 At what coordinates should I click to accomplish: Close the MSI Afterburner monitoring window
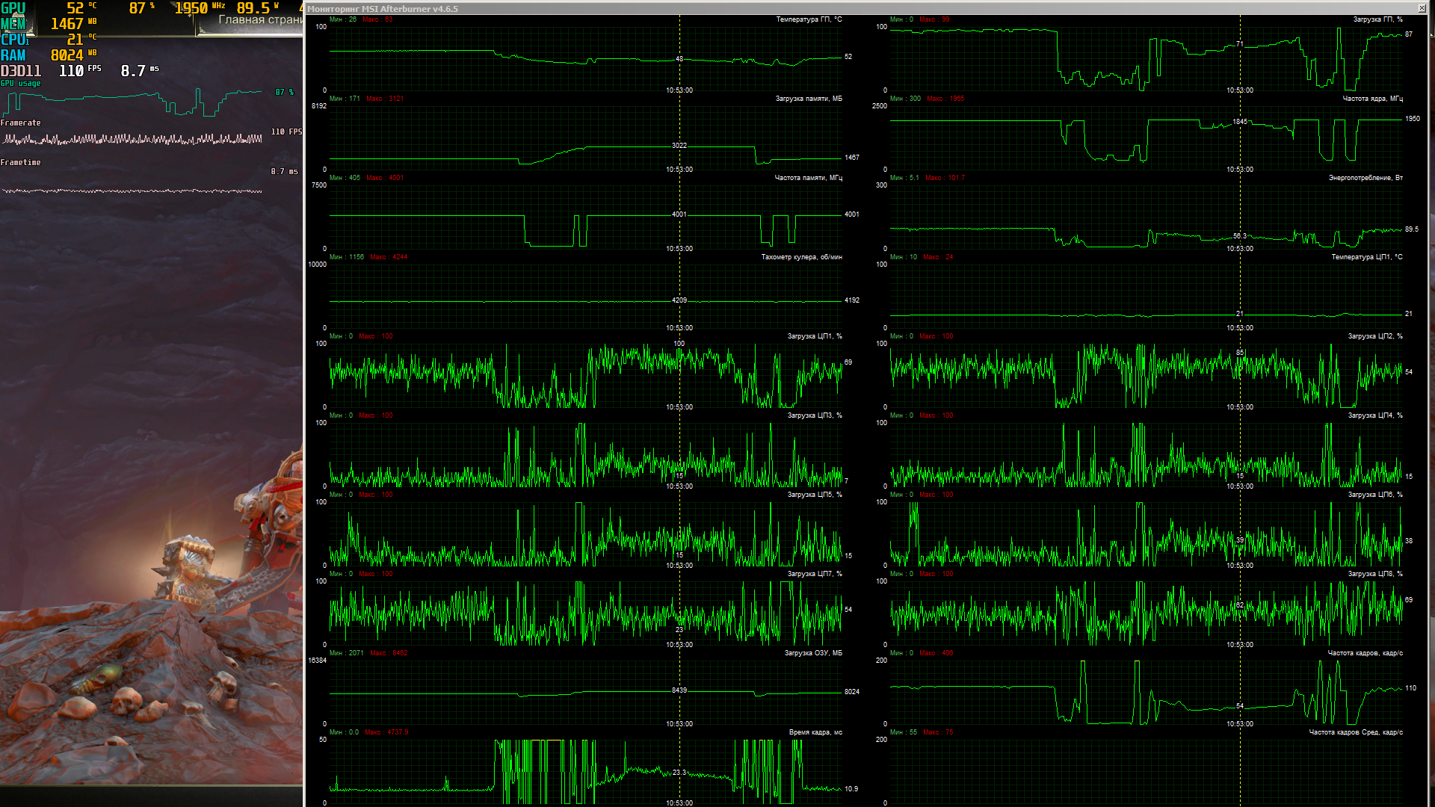click(x=1422, y=8)
